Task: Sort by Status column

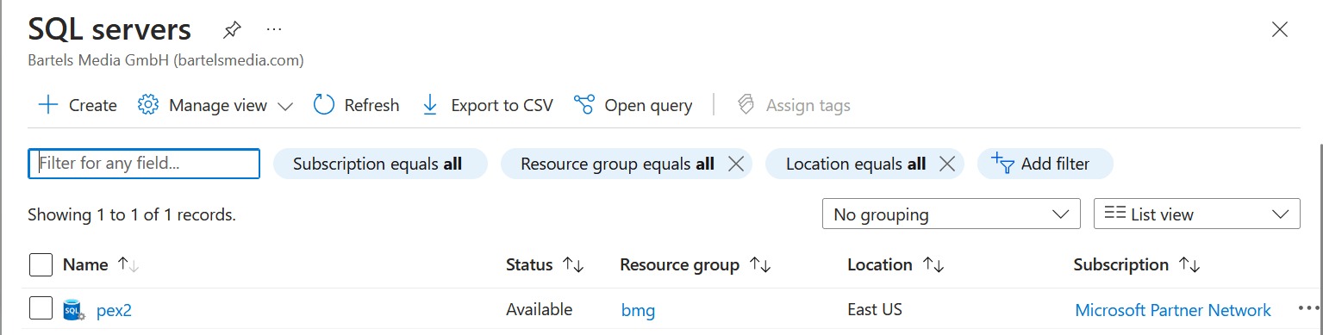Action: 545,264
